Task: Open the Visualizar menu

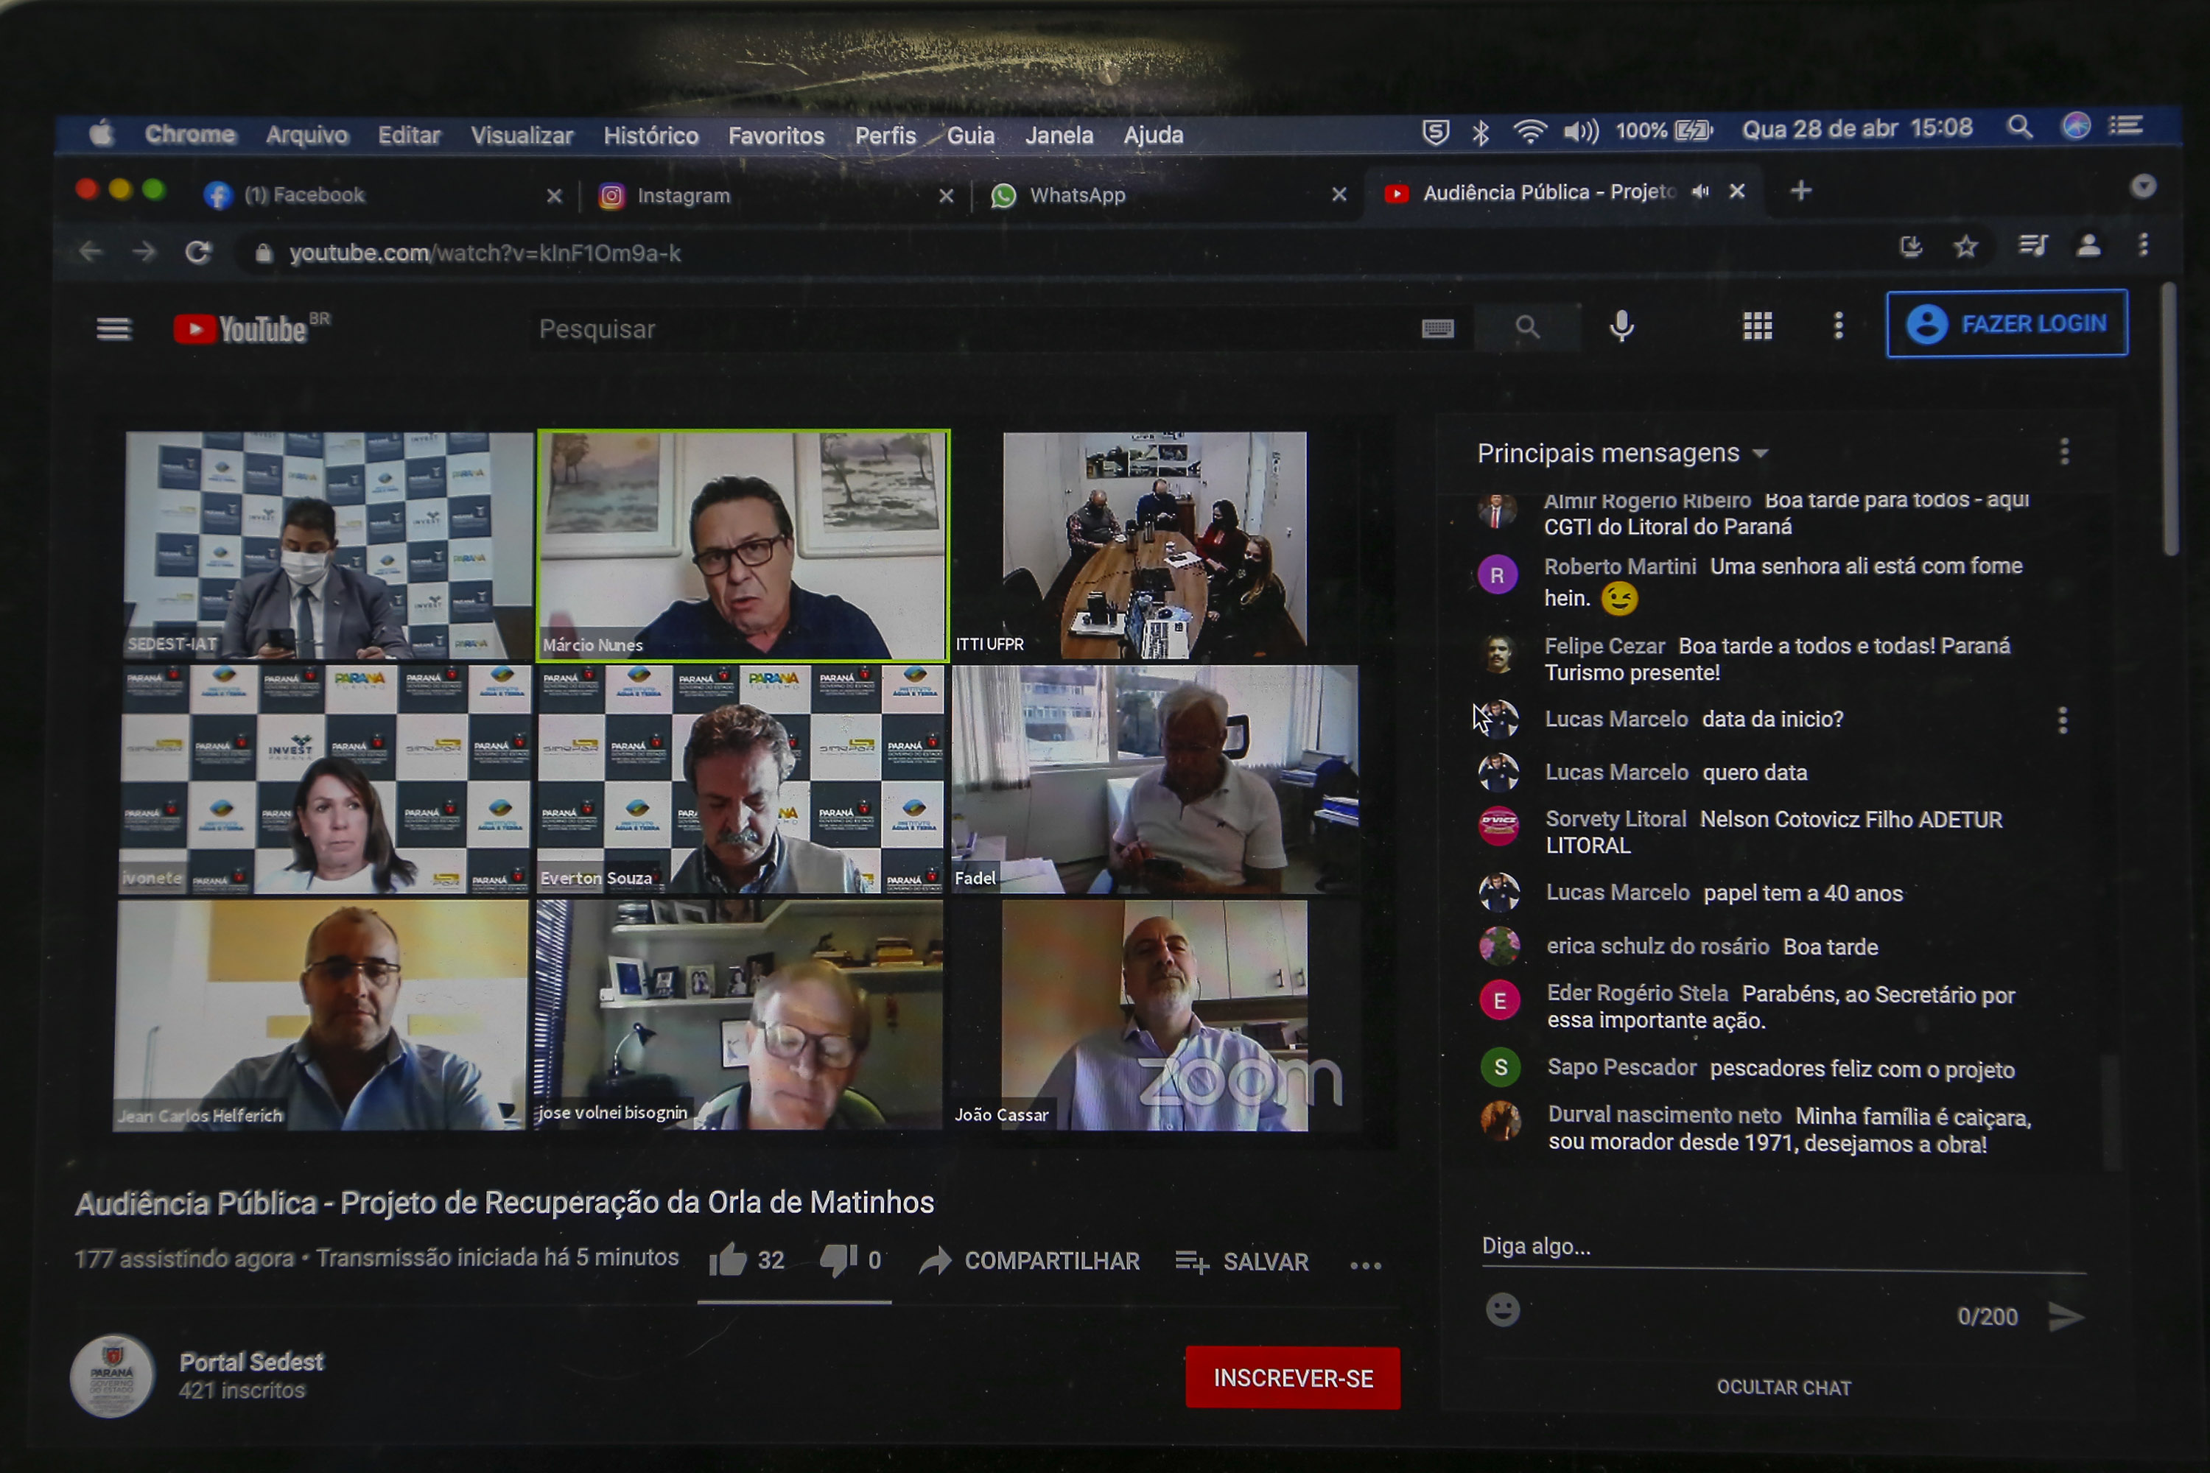Action: point(522,136)
